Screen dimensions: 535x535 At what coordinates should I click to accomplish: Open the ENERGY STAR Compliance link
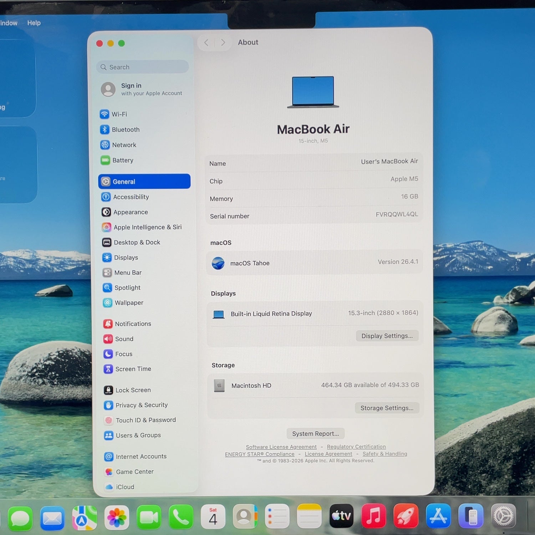pyautogui.click(x=260, y=454)
